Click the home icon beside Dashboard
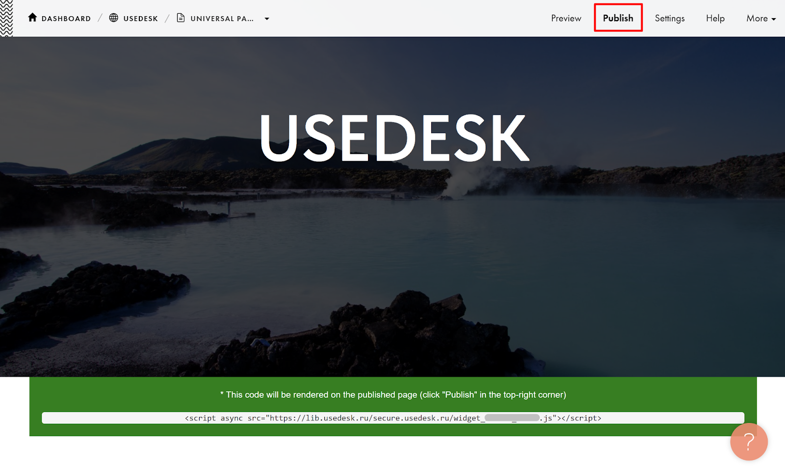Image resolution: width=785 pixels, height=467 pixels. point(32,18)
